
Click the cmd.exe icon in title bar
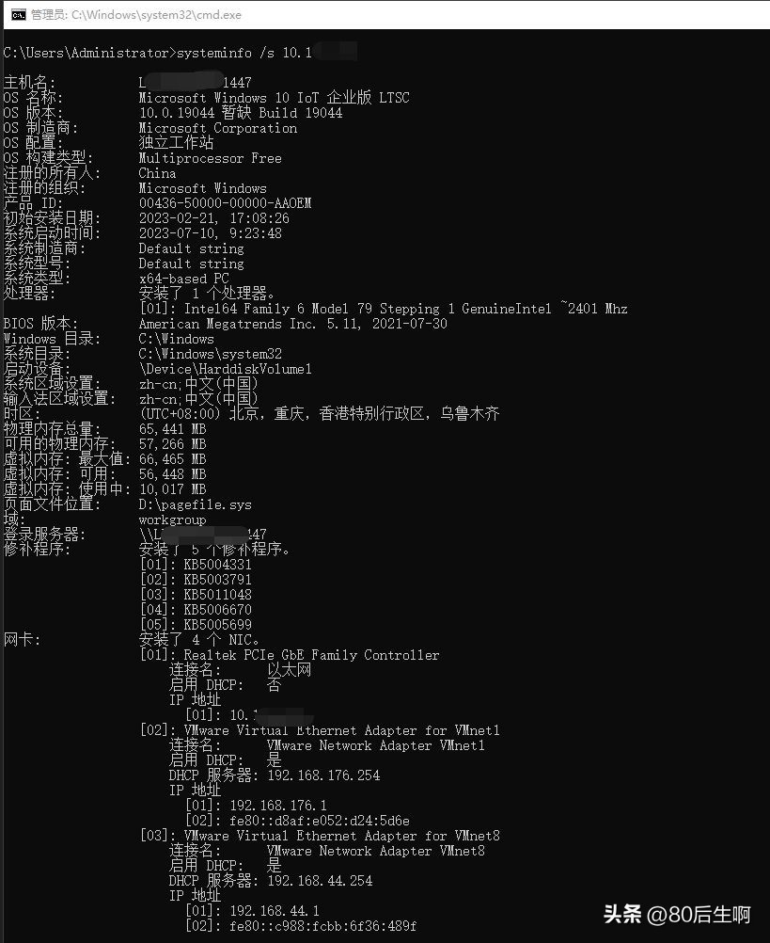[x=19, y=14]
